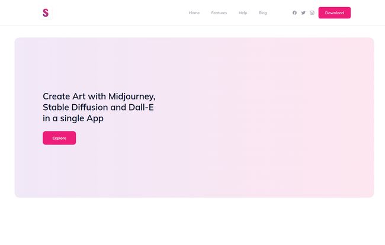The image size is (385, 245).
Task: Open the Features nav link
Action: pos(219,13)
